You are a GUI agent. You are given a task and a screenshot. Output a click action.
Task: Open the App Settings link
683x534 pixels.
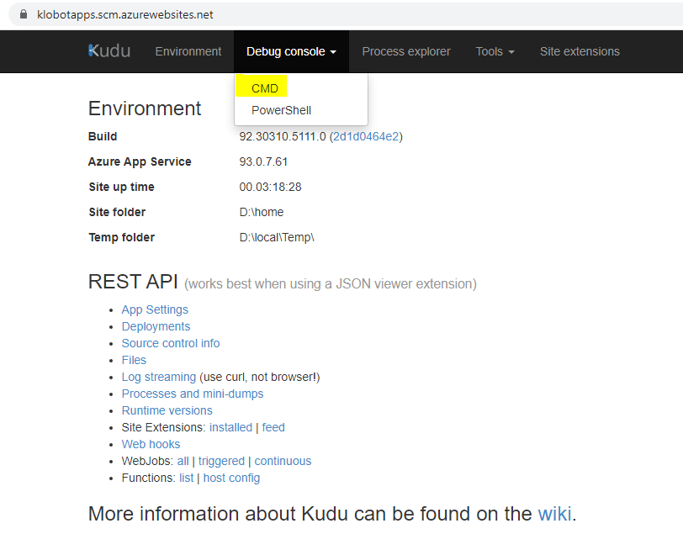click(x=155, y=309)
